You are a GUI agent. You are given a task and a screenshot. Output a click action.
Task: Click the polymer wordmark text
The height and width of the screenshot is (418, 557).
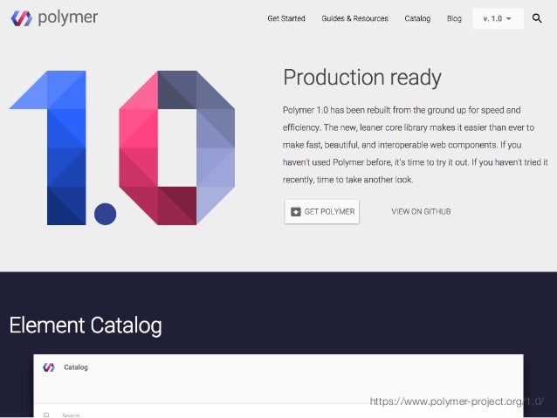(67, 17)
